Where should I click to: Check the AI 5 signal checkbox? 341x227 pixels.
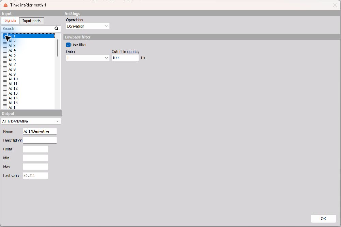click(5, 55)
